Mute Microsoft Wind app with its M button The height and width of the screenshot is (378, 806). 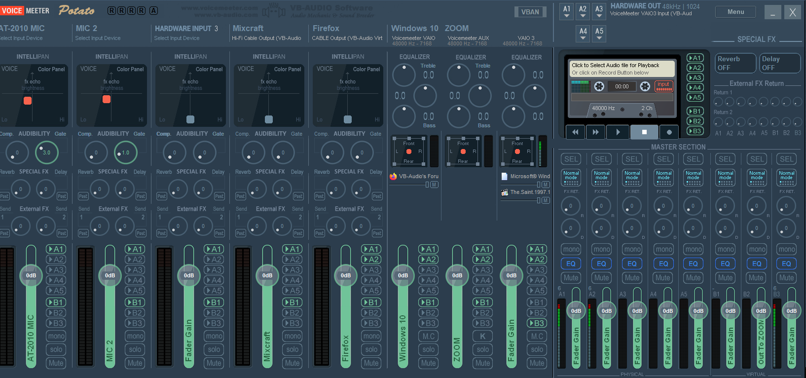tap(546, 185)
